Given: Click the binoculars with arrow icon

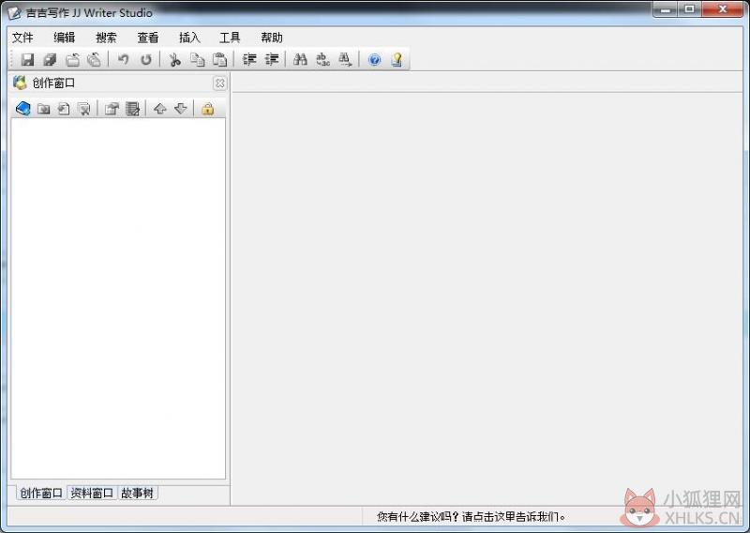Looking at the screenshot, I should point(345,59).
